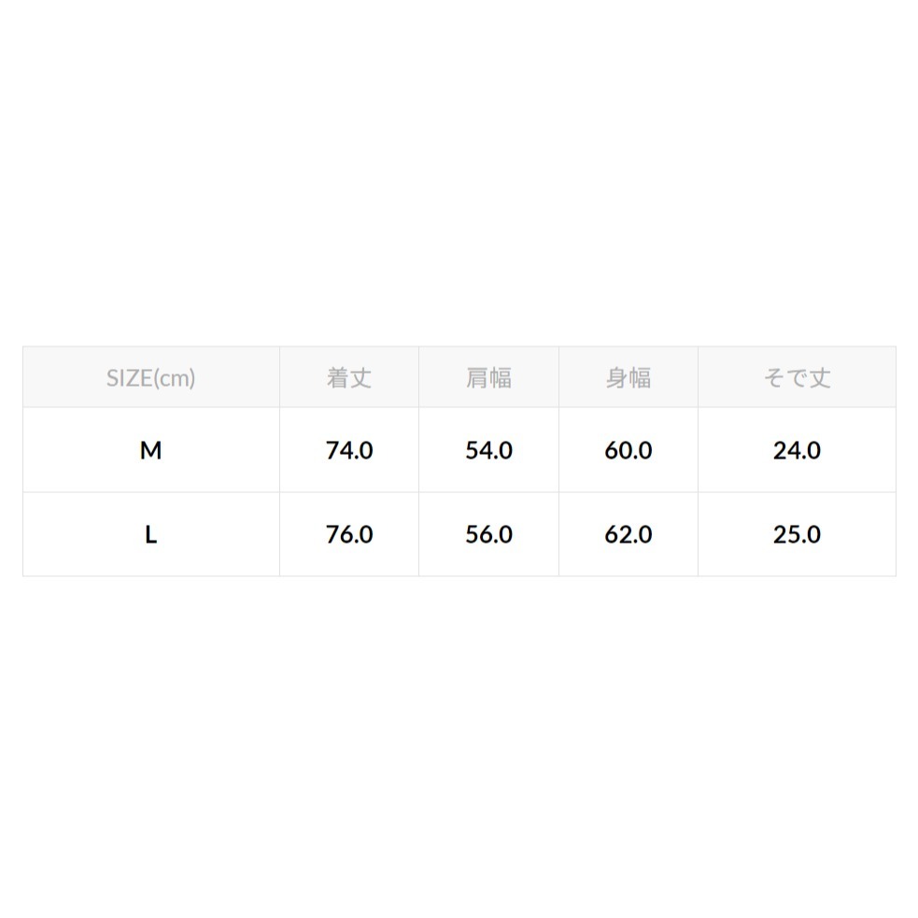Select the 56.0 value cell
The image size is (918, 918).
click(x=488, y=534)
